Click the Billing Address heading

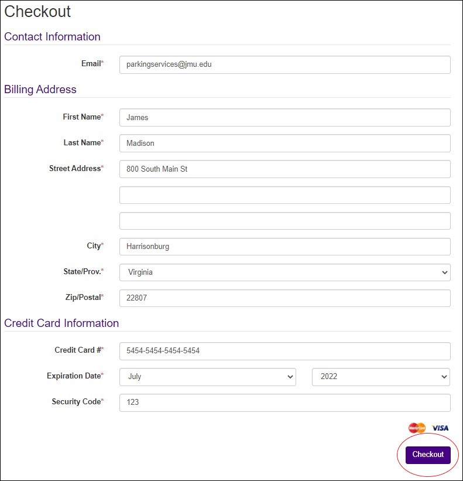pyautogui.click(x=40, y=89)
